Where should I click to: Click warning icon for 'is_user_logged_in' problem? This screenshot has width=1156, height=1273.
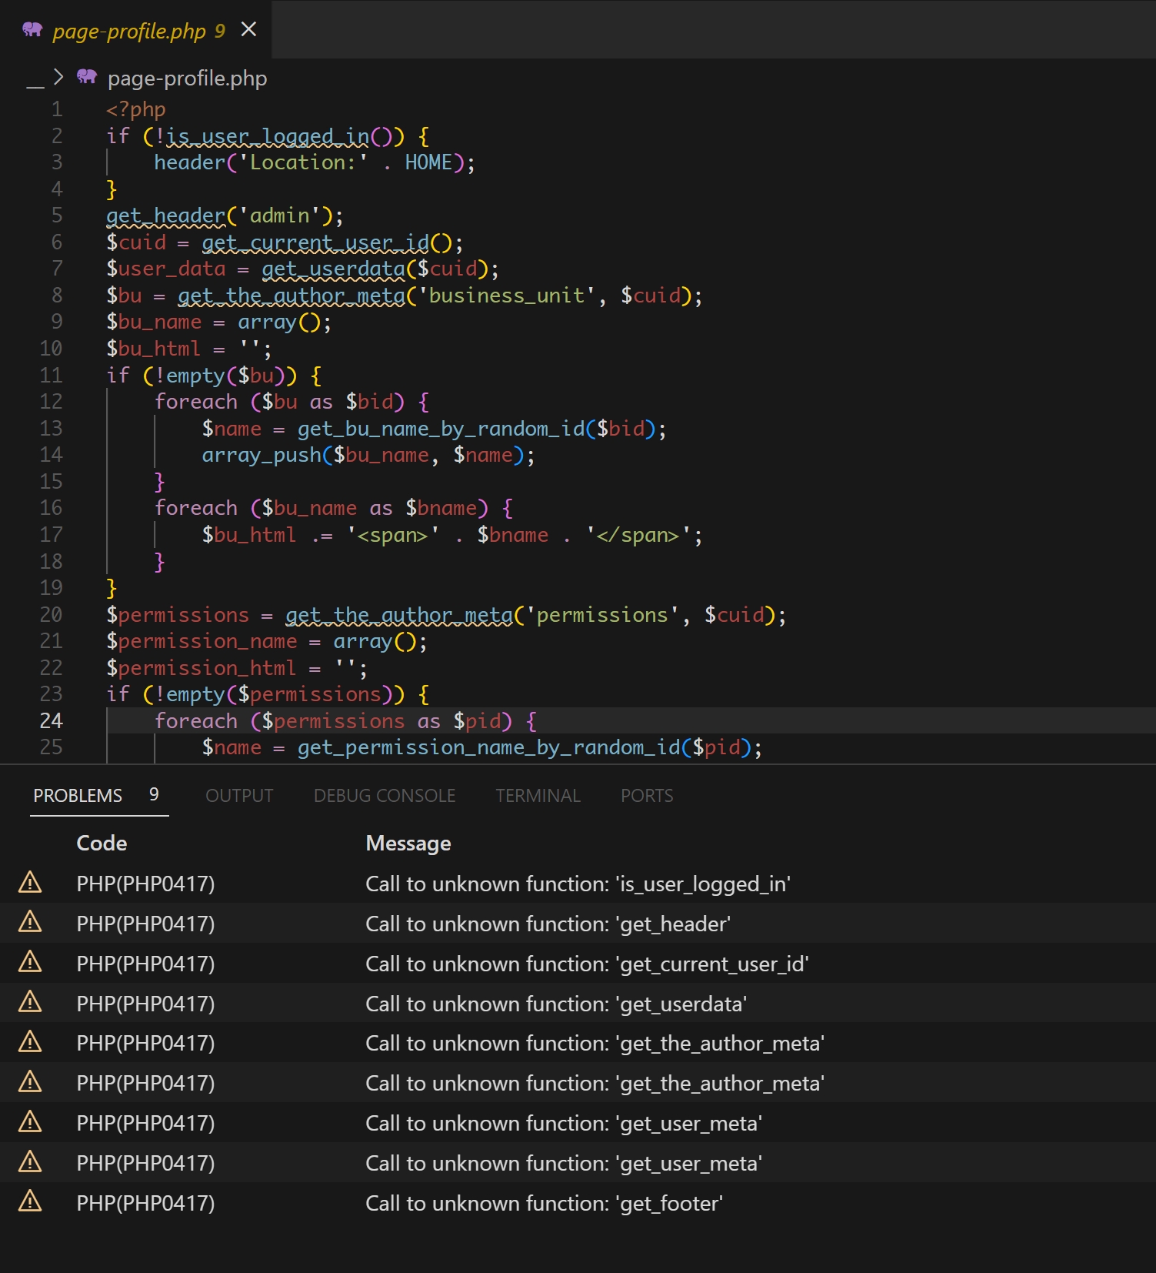coord(30,883)
